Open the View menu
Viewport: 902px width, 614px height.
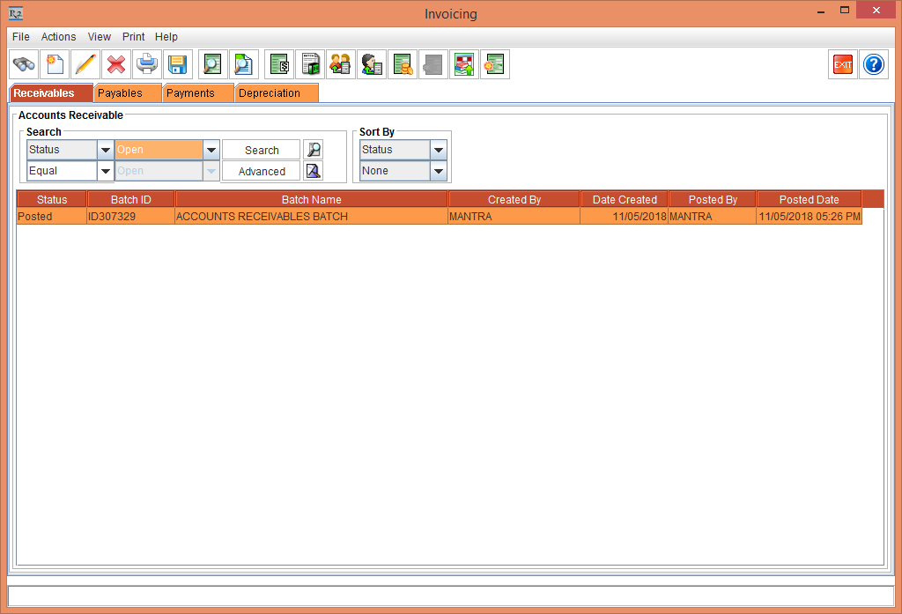pyautogui.click(x=99, y=37)
